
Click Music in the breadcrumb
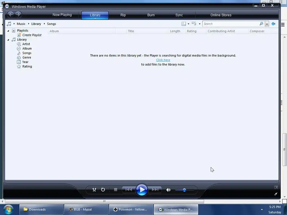[x=21, y=24]
